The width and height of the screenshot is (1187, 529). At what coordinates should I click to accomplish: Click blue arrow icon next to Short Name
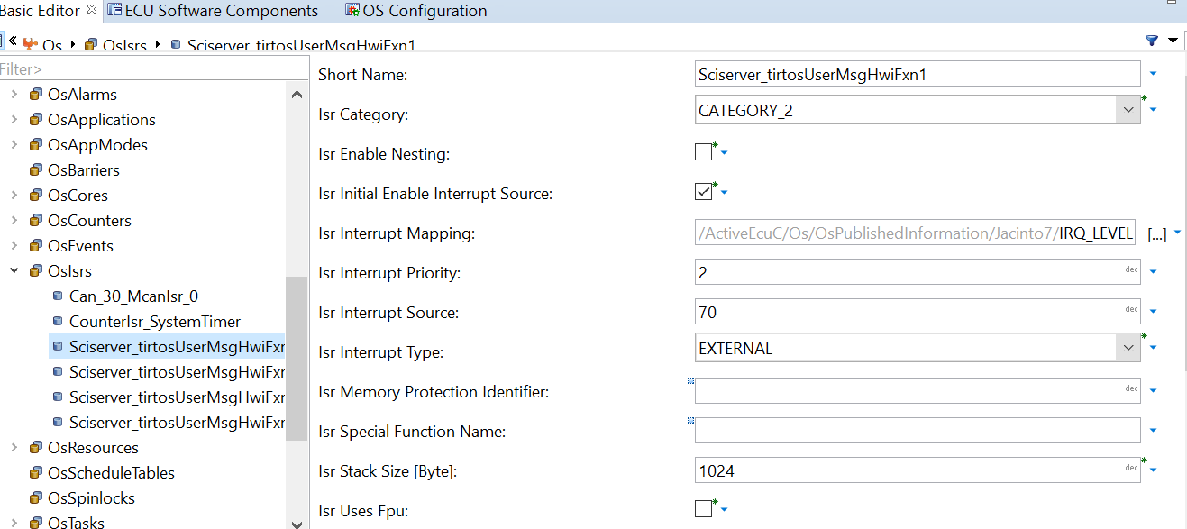pyautogui.click(x=1154, y=73)
